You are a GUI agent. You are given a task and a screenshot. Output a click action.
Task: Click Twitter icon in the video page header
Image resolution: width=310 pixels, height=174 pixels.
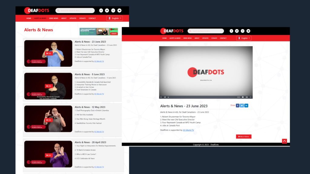(x=237, y=31)
